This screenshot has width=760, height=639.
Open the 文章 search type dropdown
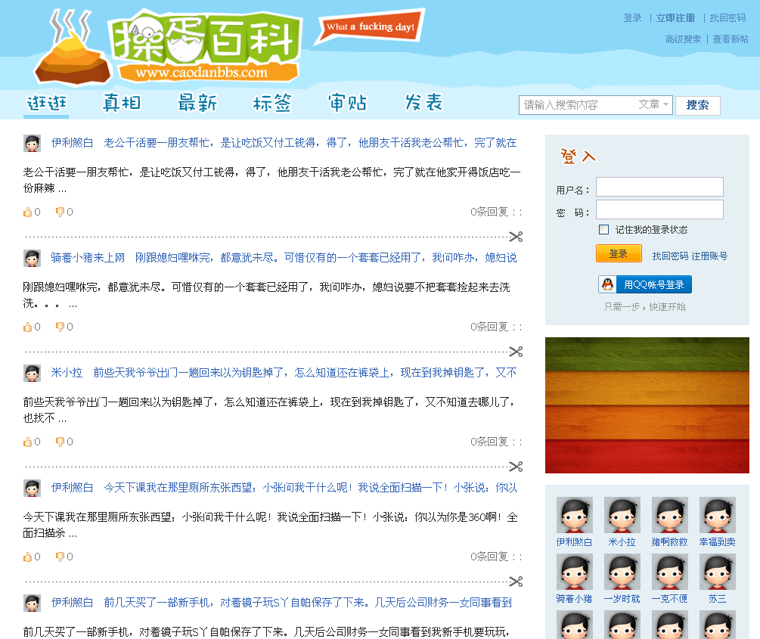point(653,104)
